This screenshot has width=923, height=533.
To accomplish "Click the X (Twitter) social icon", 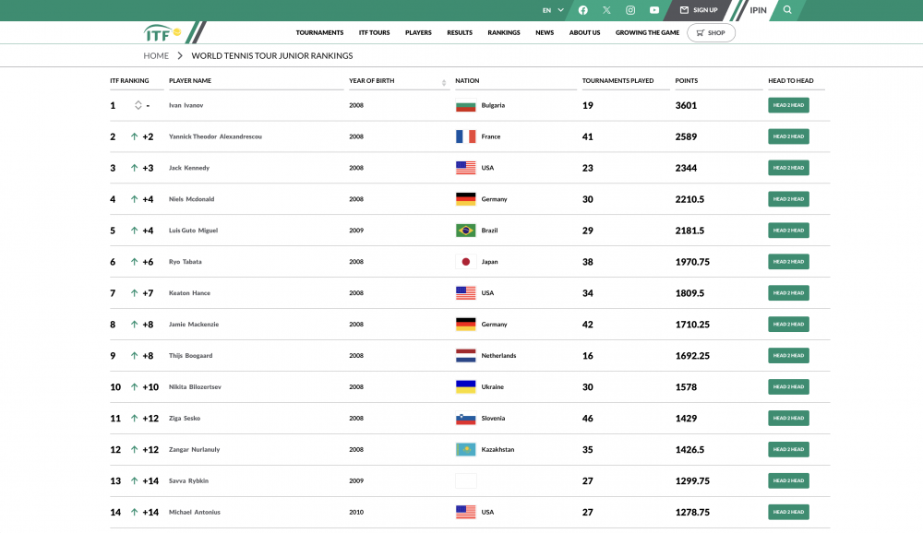I will click(606, 10).
